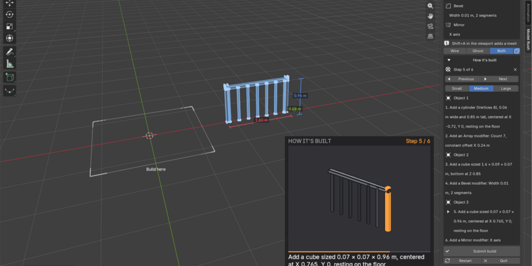The height and width of the screenshot is (266, 532).
Task: Click the film reel icon at Step 5 of 6
Action: click(x=448, y=70)
